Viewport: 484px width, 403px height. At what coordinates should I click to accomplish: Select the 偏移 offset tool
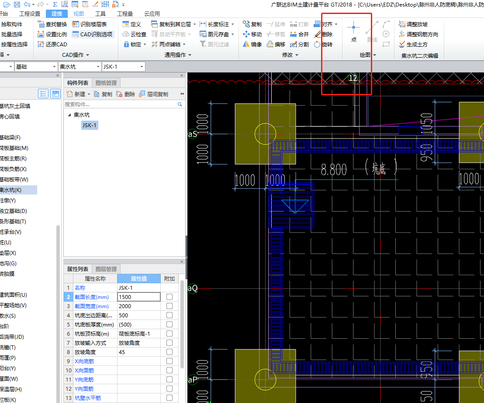coord(276,44)
